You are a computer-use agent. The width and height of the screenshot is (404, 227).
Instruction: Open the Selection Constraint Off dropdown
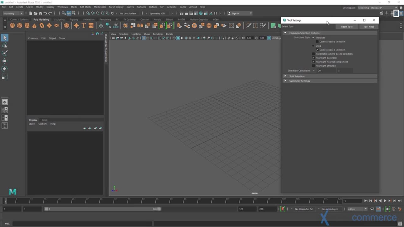click(x=326, y=71)
